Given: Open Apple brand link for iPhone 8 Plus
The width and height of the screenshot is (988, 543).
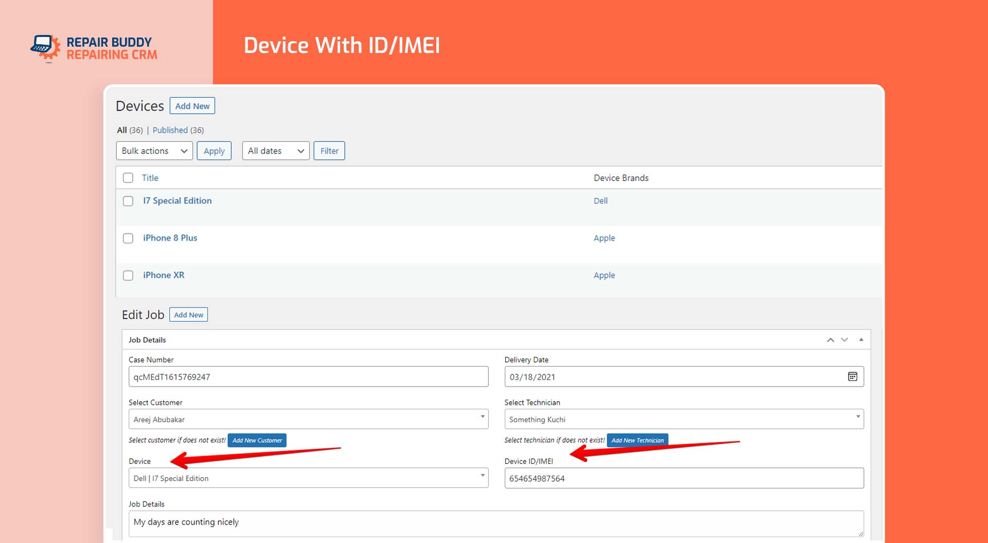Looking at the screenshot, I should point(604,238).
